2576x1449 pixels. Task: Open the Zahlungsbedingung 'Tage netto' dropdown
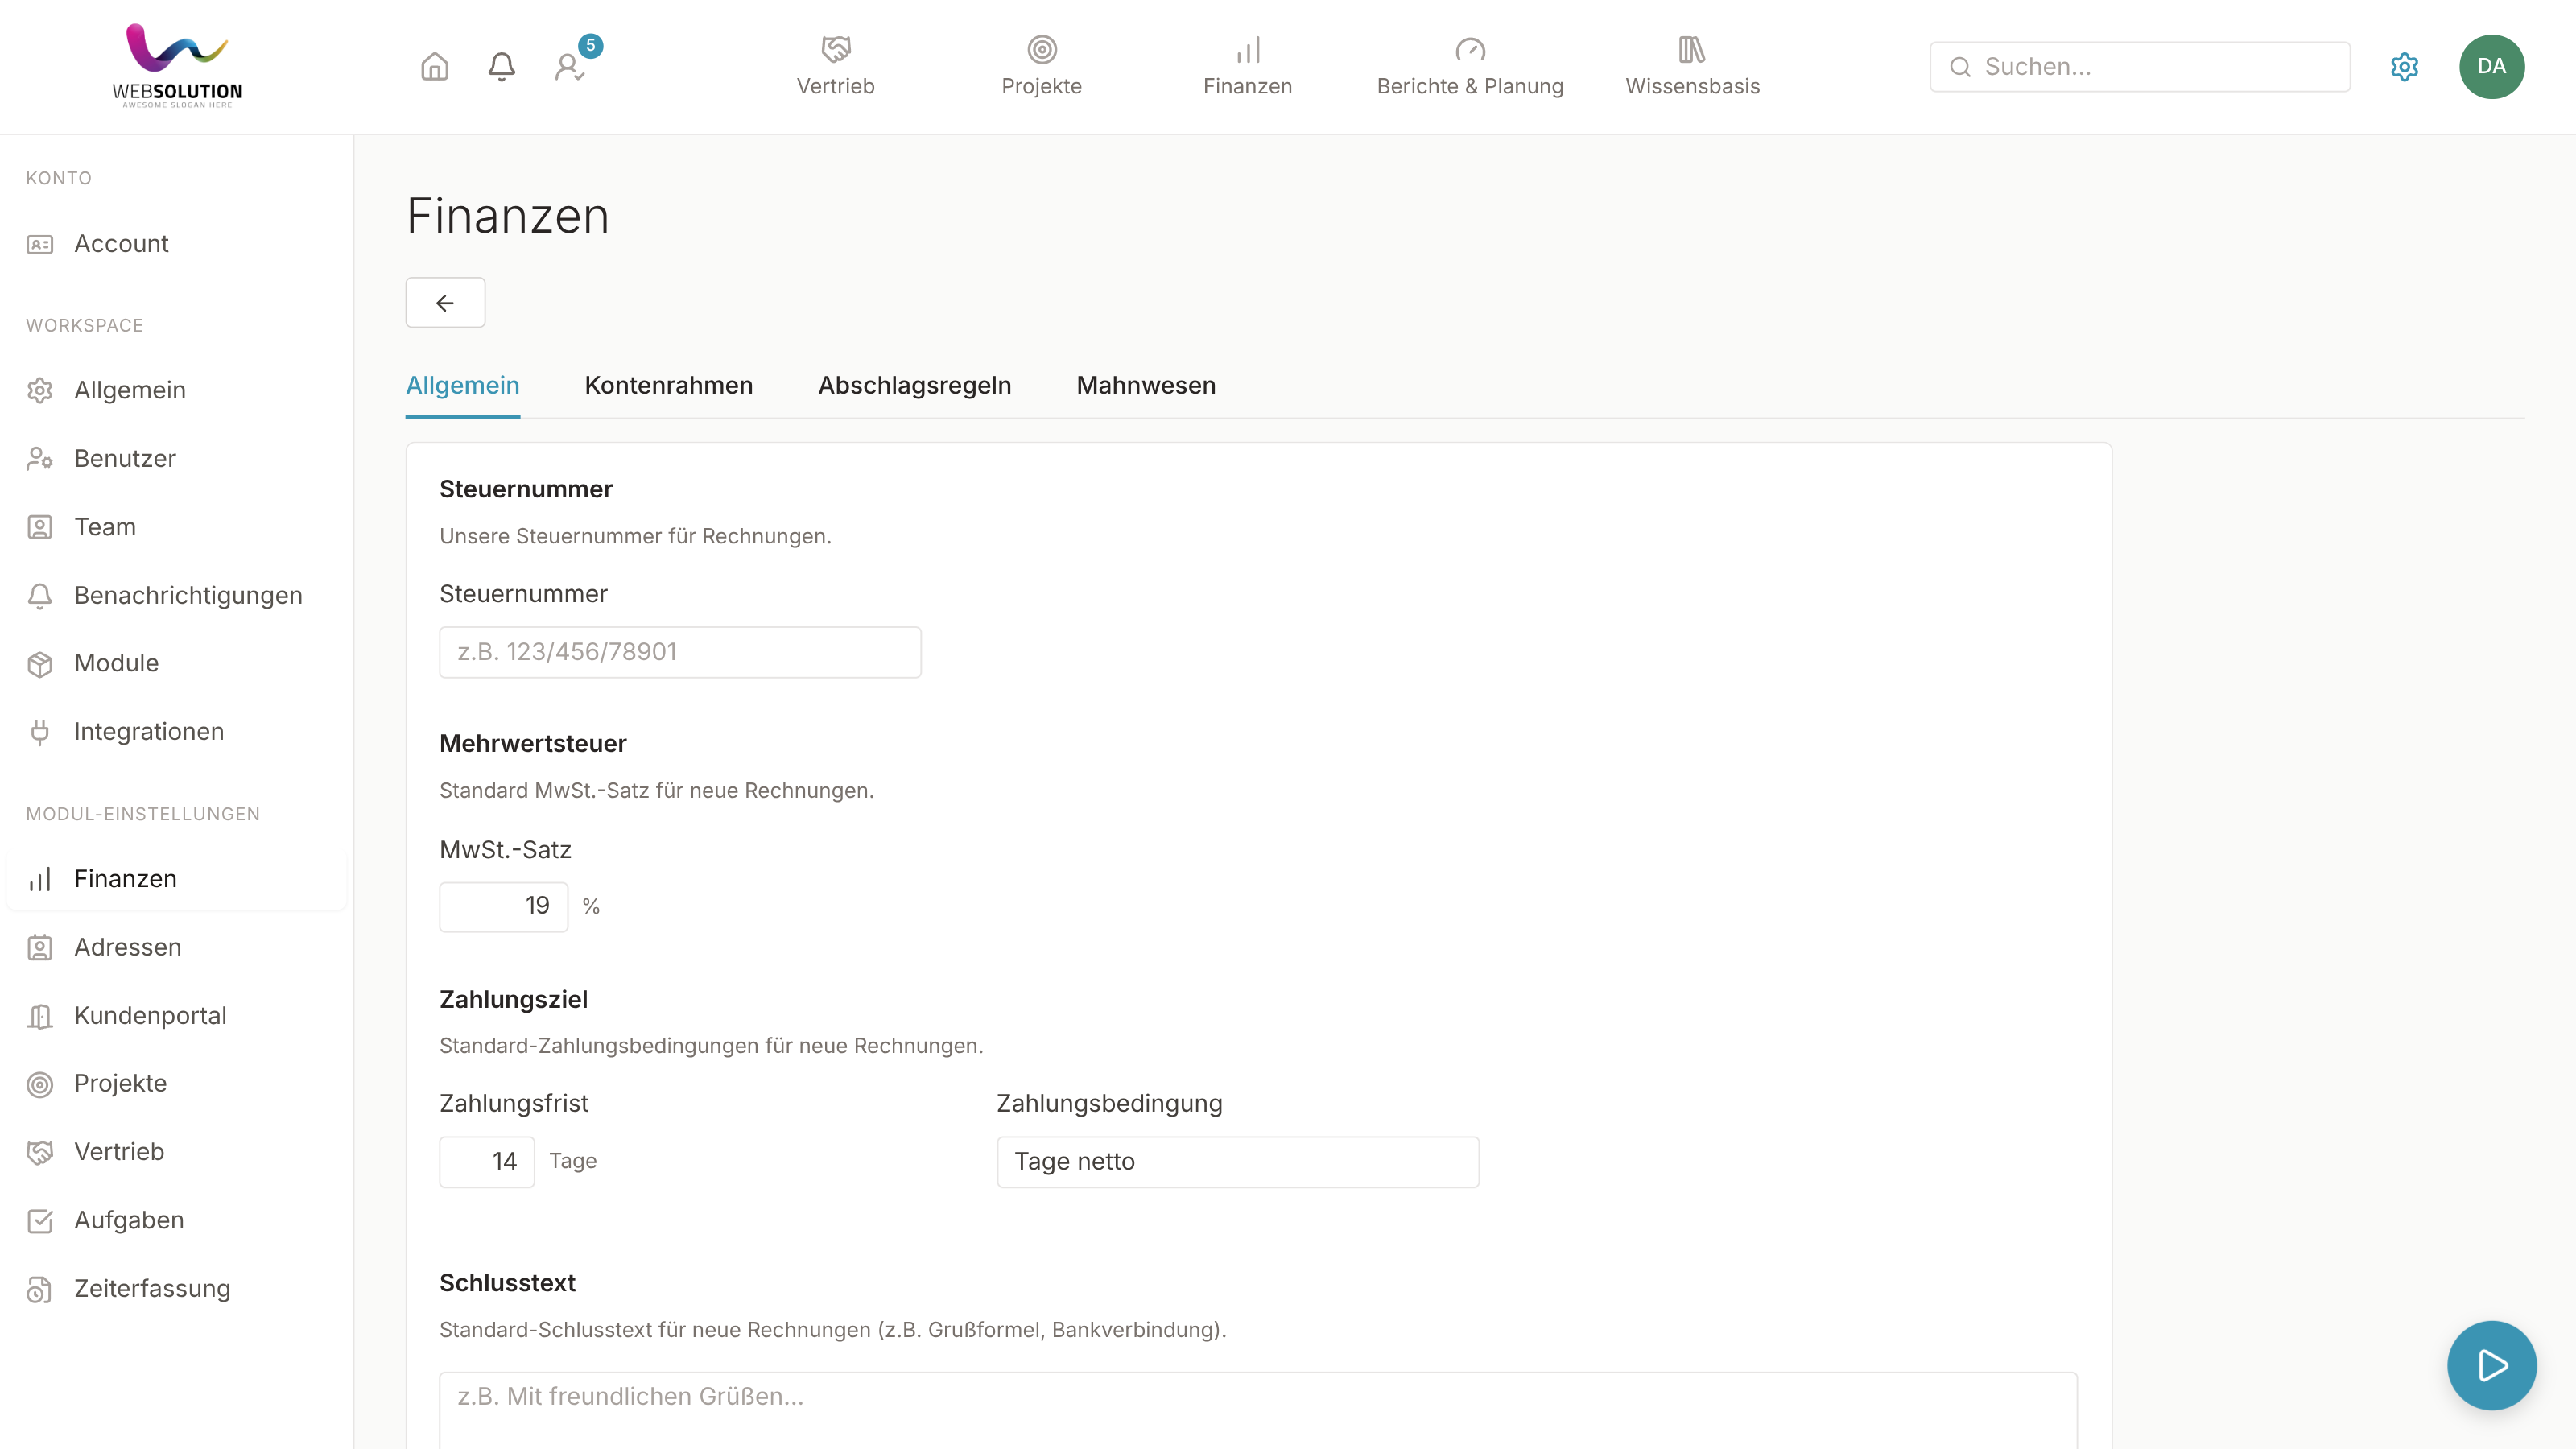pyautogui.click(x=1238, y=1162)
